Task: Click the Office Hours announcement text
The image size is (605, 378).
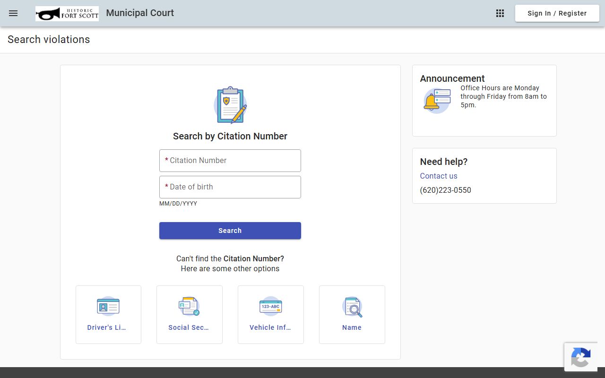Action: click(x=504, y=96)
